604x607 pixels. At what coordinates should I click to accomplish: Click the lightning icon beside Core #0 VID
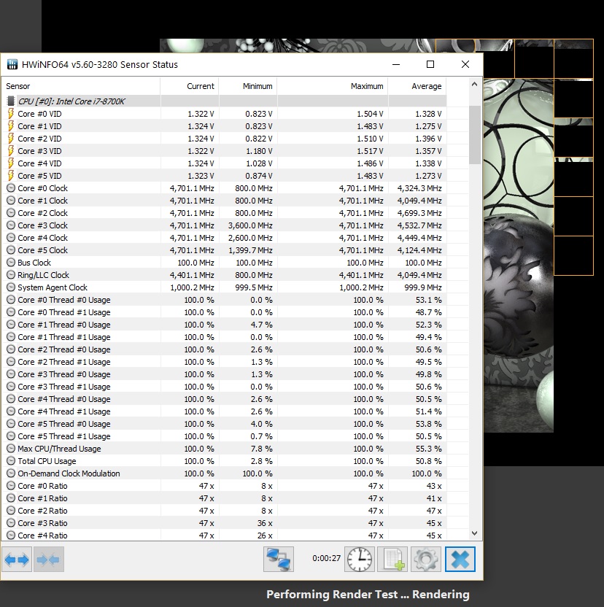point(11,113)
